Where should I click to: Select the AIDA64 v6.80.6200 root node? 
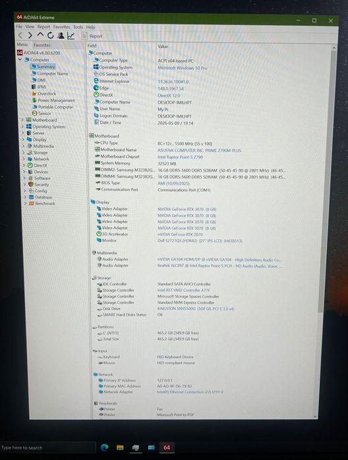point(38,53)
